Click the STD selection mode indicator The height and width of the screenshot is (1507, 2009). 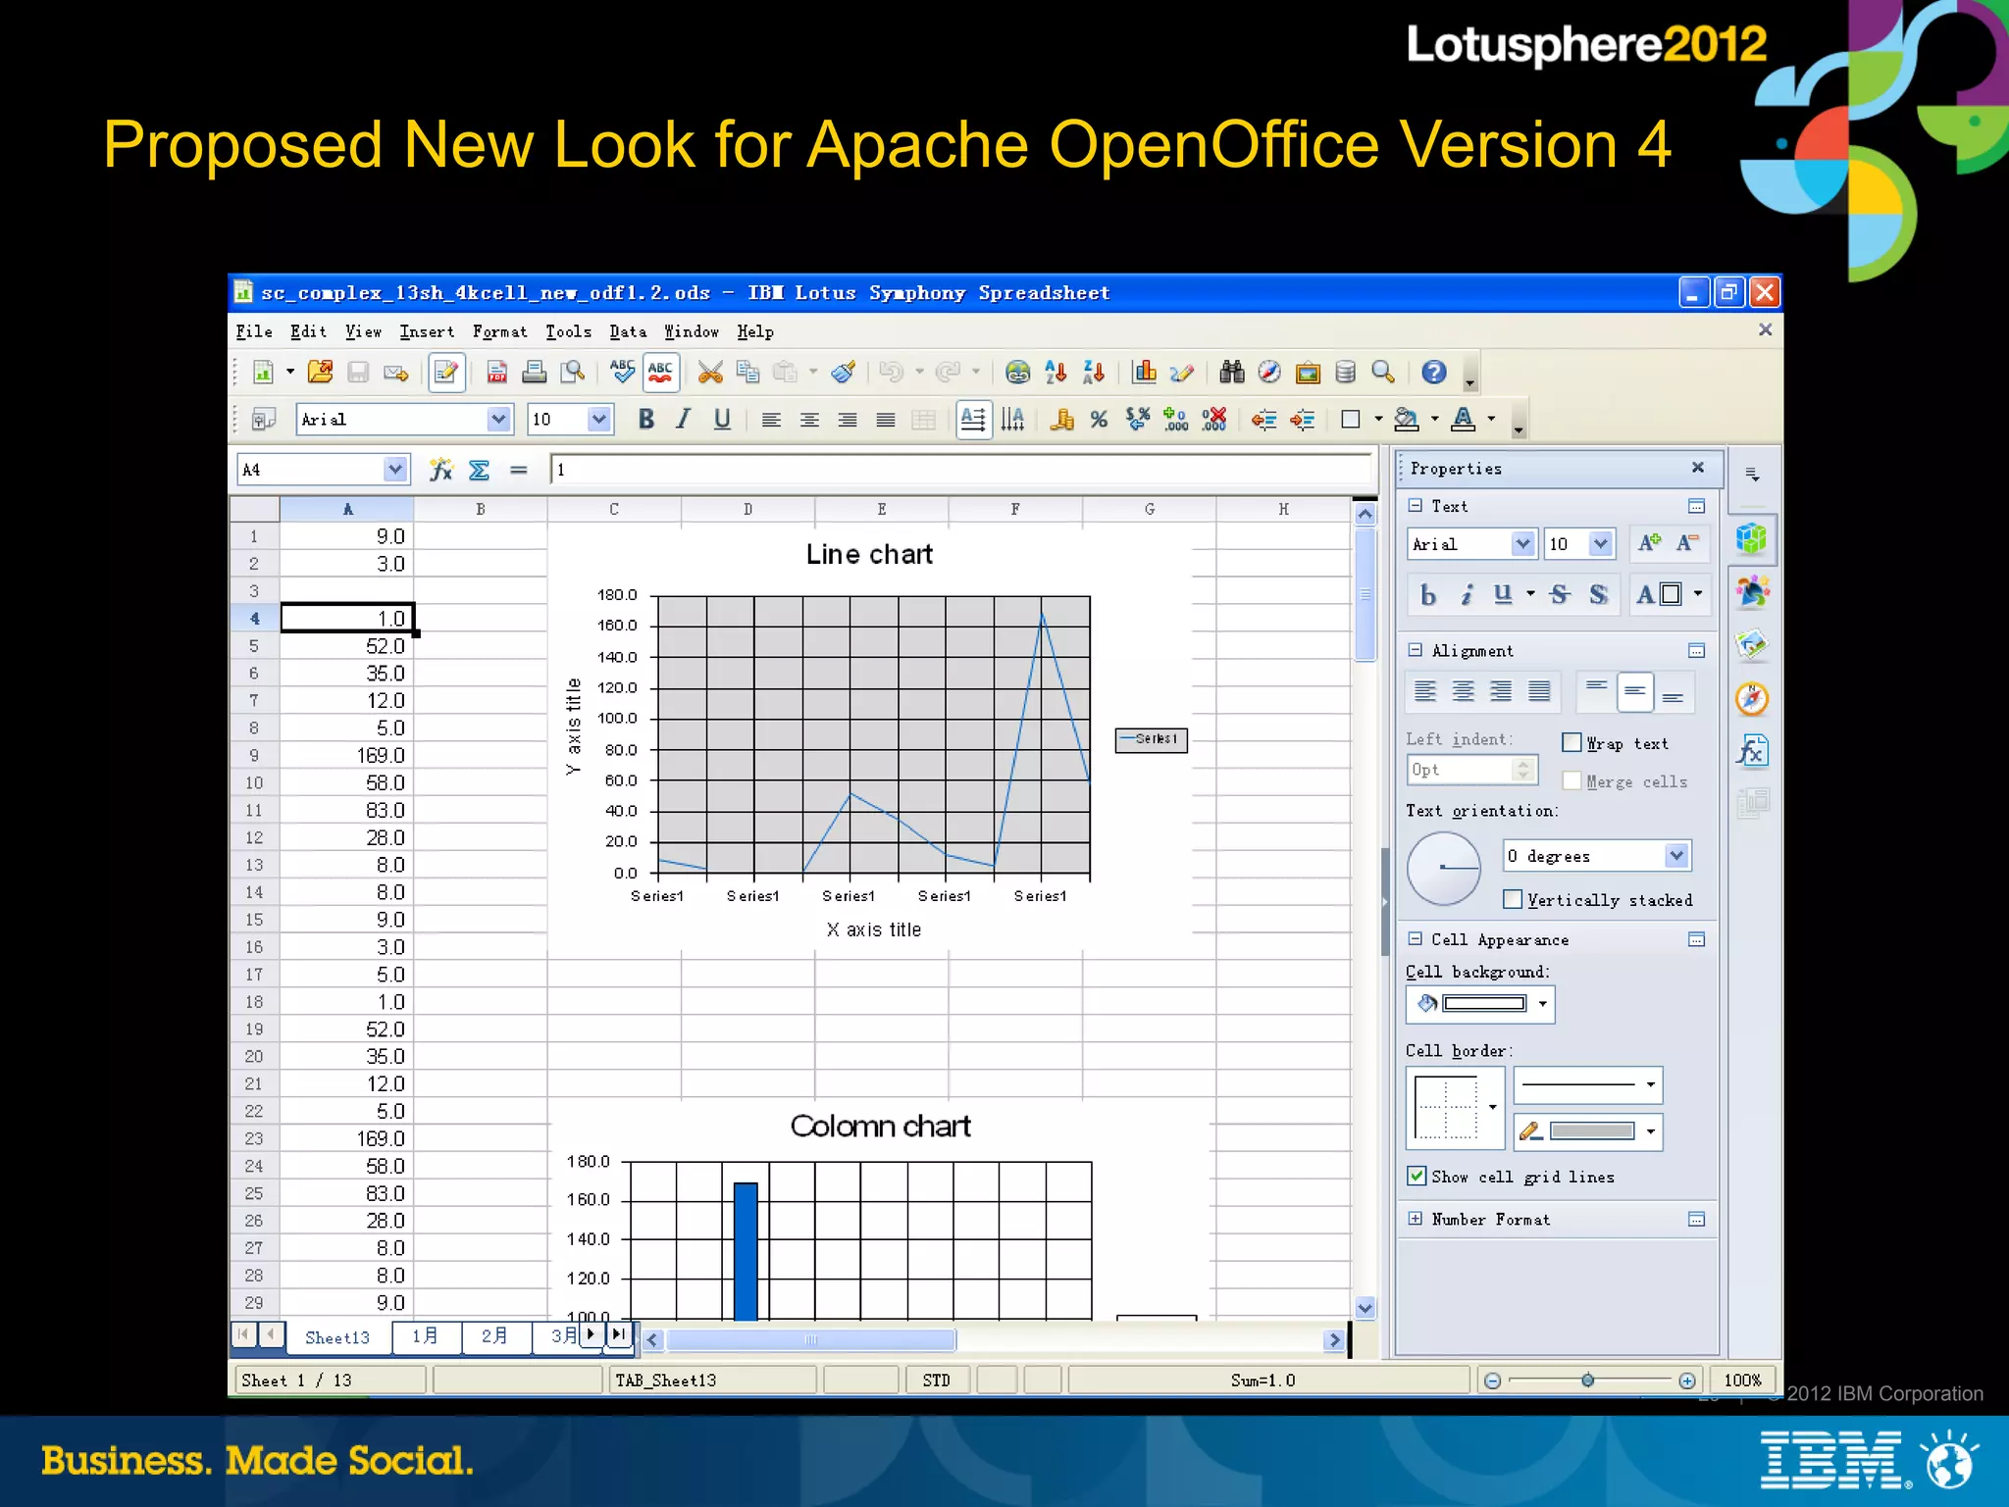click(937, 1381)
